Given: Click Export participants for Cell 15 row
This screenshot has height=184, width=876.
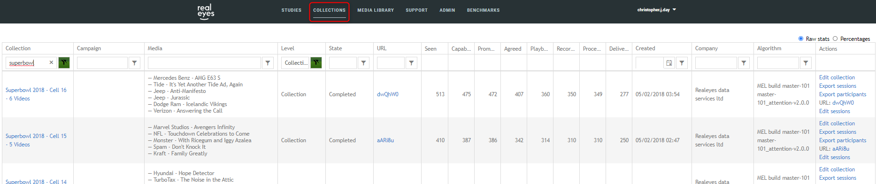Looking at the screenshot, I should pos(843,140).
